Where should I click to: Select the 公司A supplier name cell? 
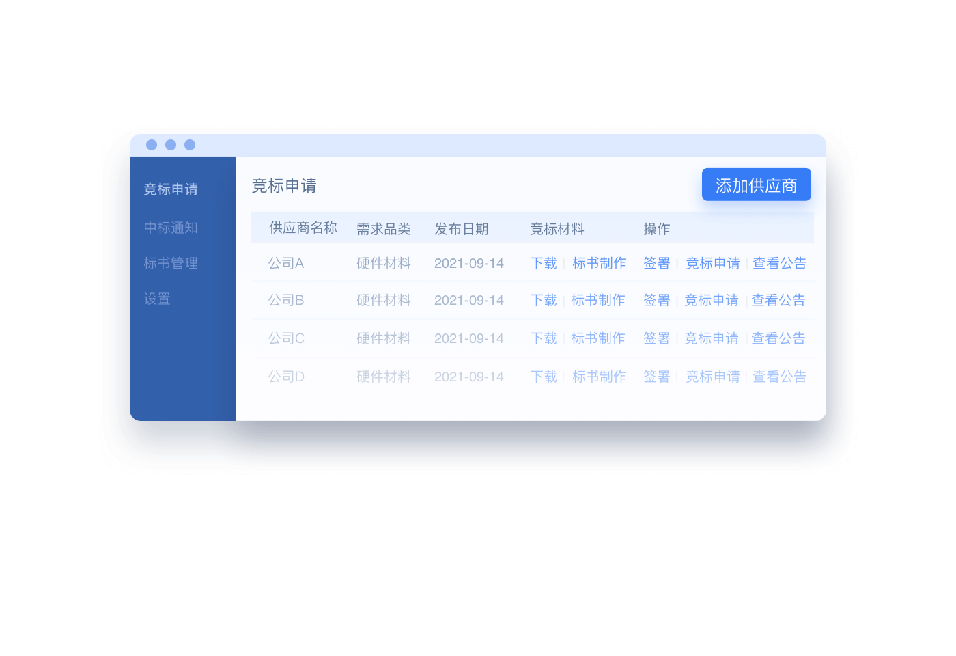(x=286, y=263)
